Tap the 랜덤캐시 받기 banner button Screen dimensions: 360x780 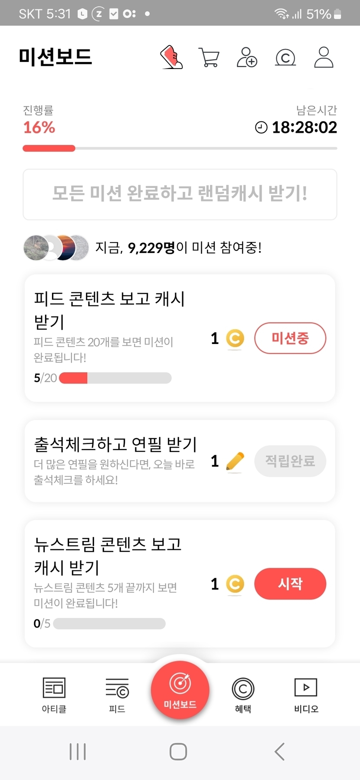coord(180,194)
